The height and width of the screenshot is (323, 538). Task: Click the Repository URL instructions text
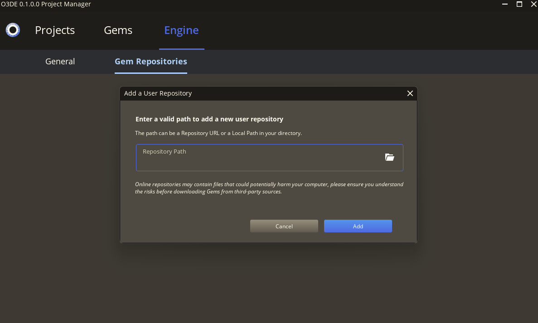point(219,133)
